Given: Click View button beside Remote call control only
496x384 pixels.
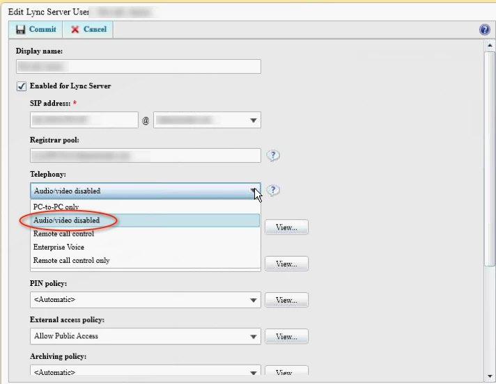Looking at the screenshot, I should pos(286,264).
